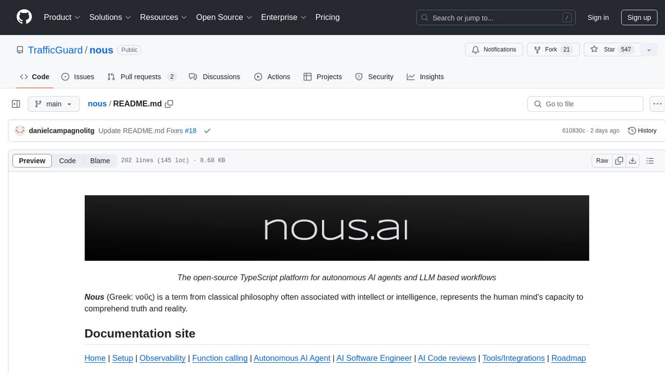The height and width of the screenshot is (373, 665).
Task: Switch to the Pull requests tab
Action: [141, 77]
